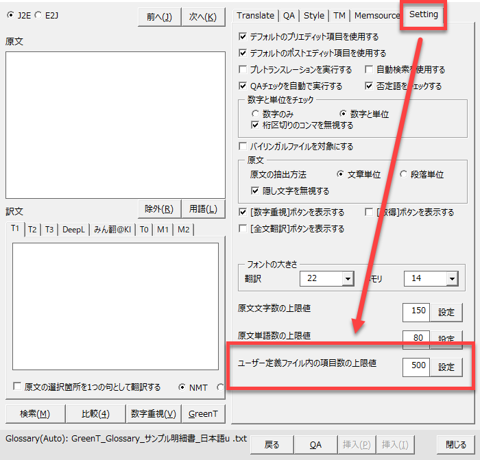
Task: Expand the memory font size dropdown
Action: [x=451, y=279]
